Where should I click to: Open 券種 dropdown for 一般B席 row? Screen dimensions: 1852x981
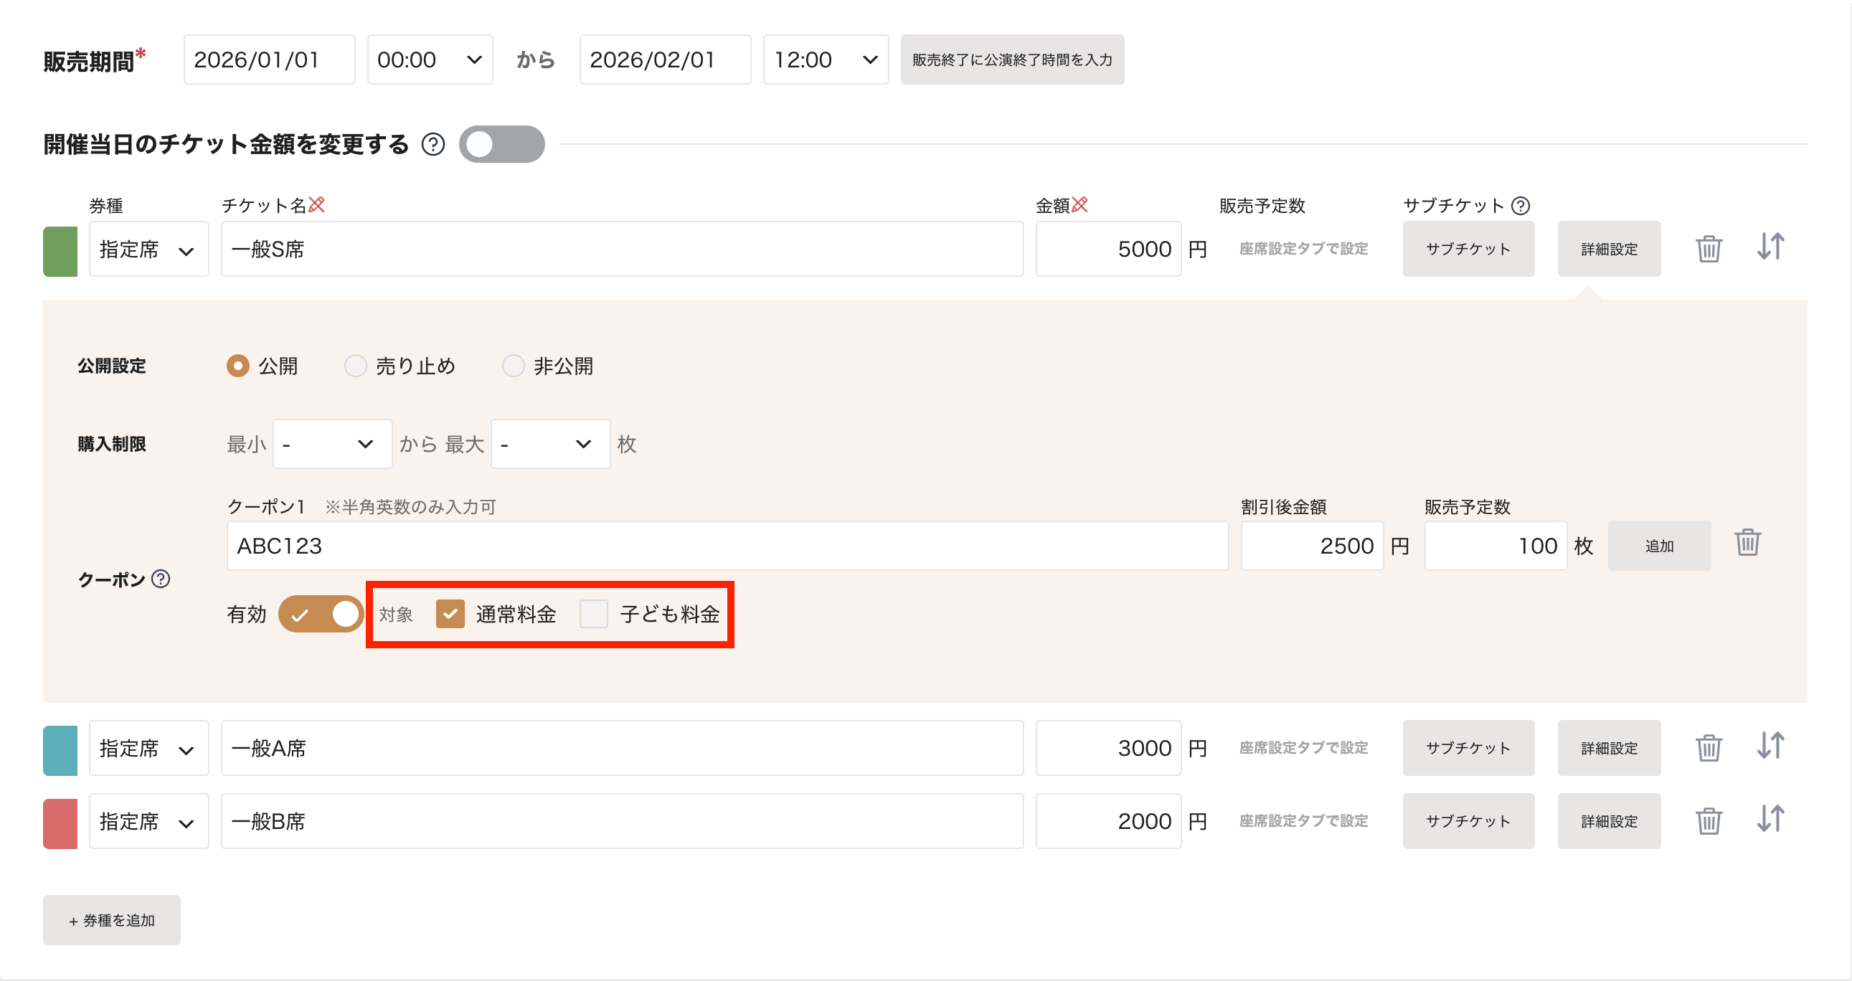tap(148, 821)
